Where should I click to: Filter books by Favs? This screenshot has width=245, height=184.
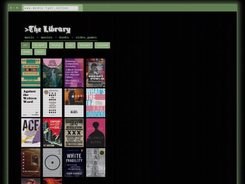tap(70, 45)
